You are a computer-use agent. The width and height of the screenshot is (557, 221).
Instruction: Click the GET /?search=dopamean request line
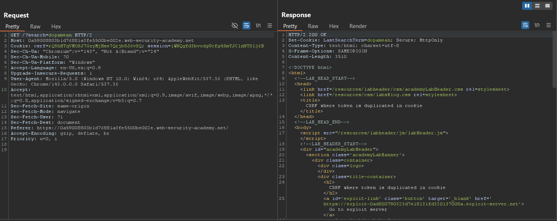pyautogui.click(x=51, y=35)
